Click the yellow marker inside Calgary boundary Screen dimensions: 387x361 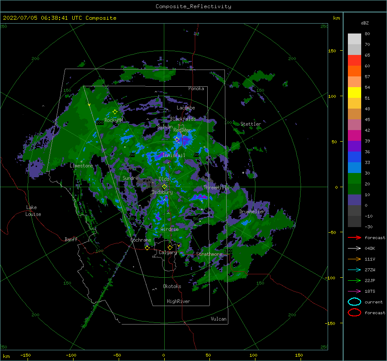170,247
